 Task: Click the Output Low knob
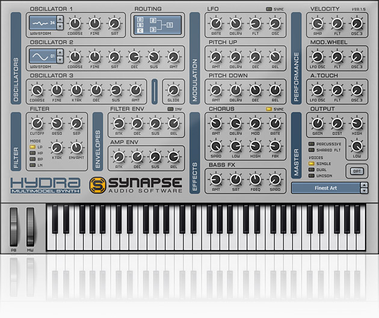coord(357,146)
